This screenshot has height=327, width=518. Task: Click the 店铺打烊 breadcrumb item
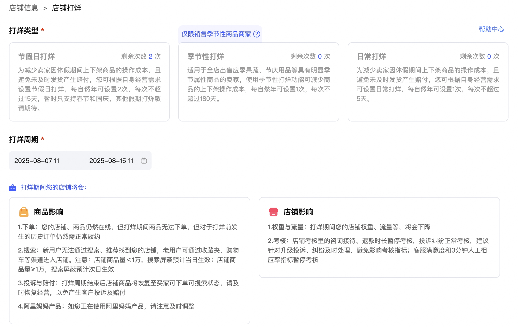66,8
